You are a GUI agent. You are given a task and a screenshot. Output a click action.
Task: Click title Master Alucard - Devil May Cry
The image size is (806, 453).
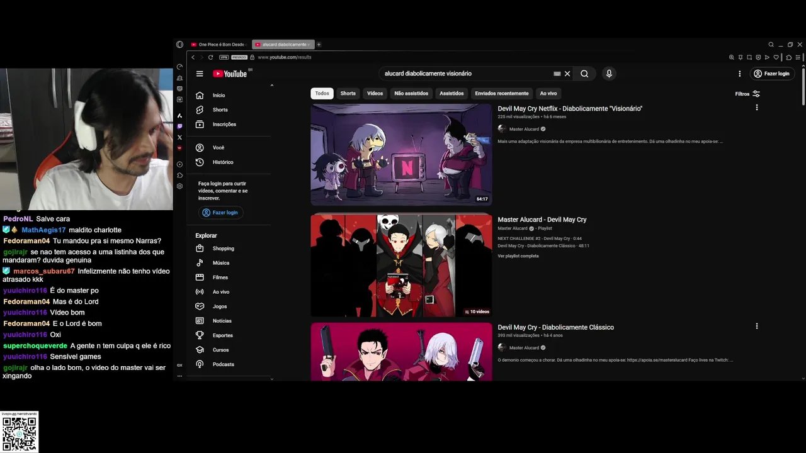point(542,220)
